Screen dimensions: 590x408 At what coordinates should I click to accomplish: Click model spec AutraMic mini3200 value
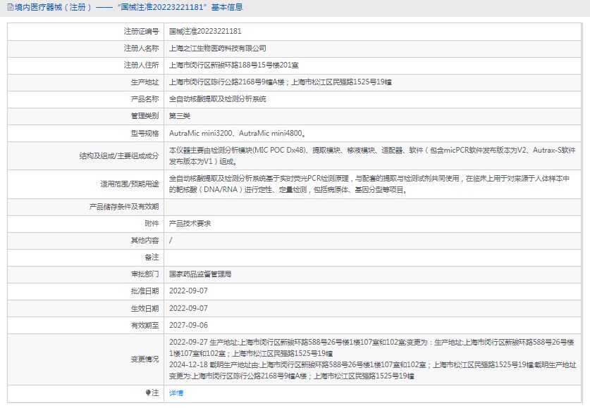pyautogui.click(x=200, y=133)
